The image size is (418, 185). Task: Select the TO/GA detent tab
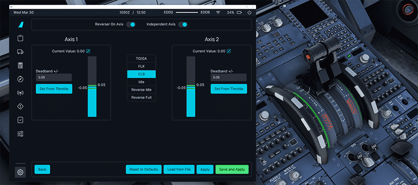(x=142, y=58)
